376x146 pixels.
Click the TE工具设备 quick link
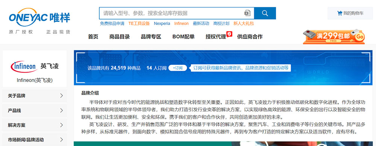coord(139,23)
